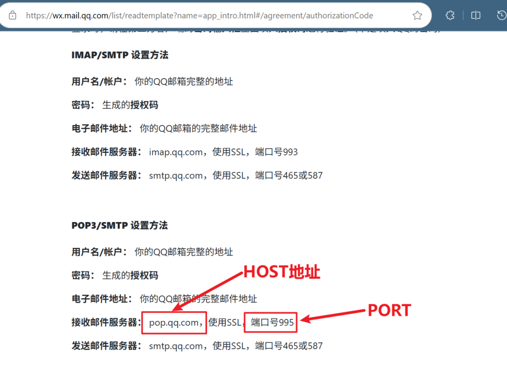Click 接收邮件服务器 label in POP3 section
This screenshot has height=371, width=507.
[x=104, y=323]
